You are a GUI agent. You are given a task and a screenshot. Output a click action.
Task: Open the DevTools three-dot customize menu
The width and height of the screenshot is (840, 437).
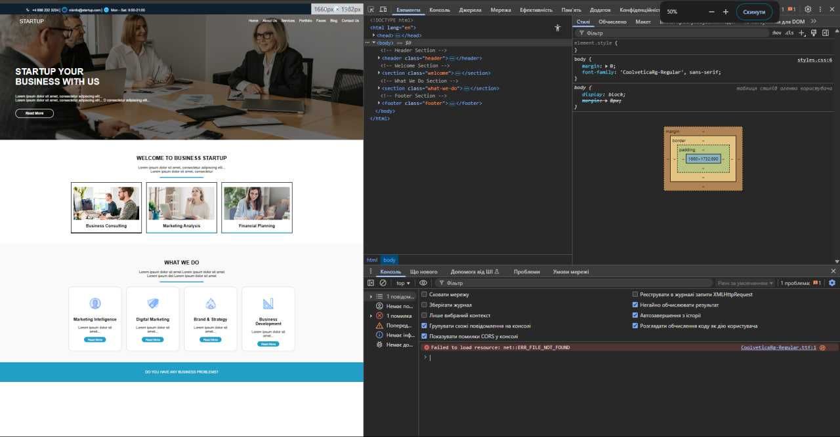[820, 10]
